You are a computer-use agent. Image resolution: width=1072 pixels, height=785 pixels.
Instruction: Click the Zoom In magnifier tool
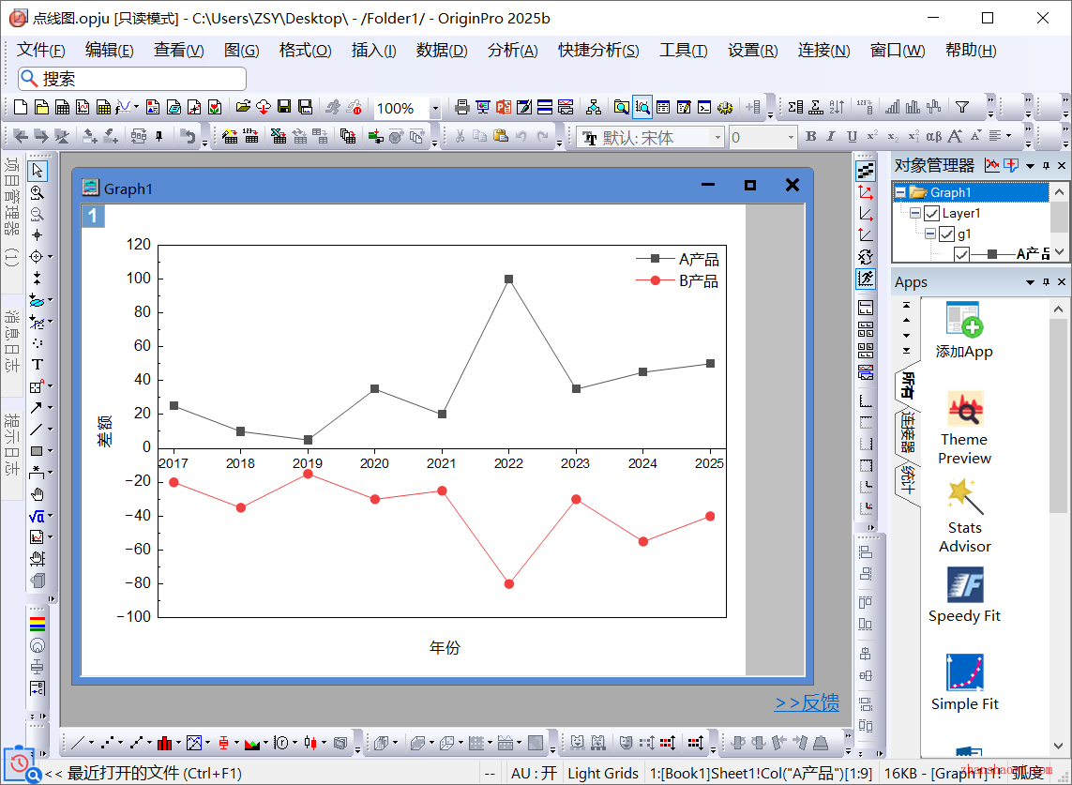coord(38,192)
